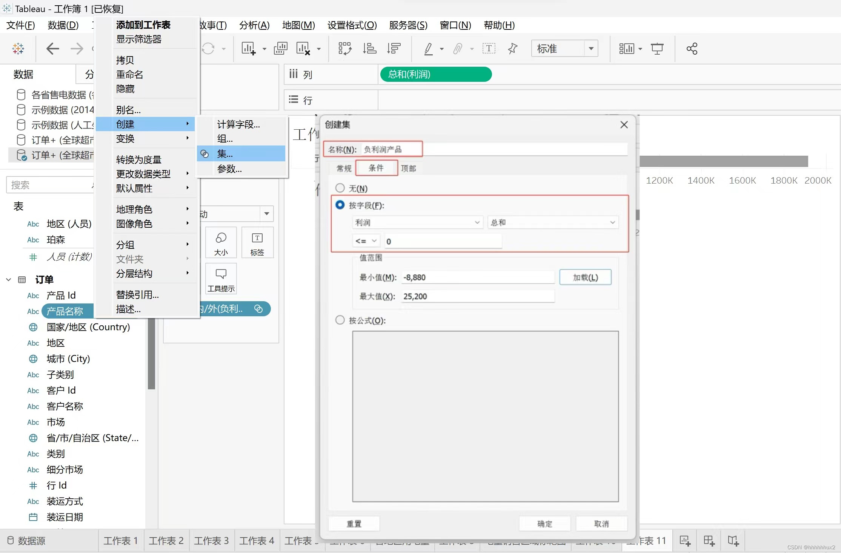Click the new worksheet icon at bottom

(x=685, y=541)
